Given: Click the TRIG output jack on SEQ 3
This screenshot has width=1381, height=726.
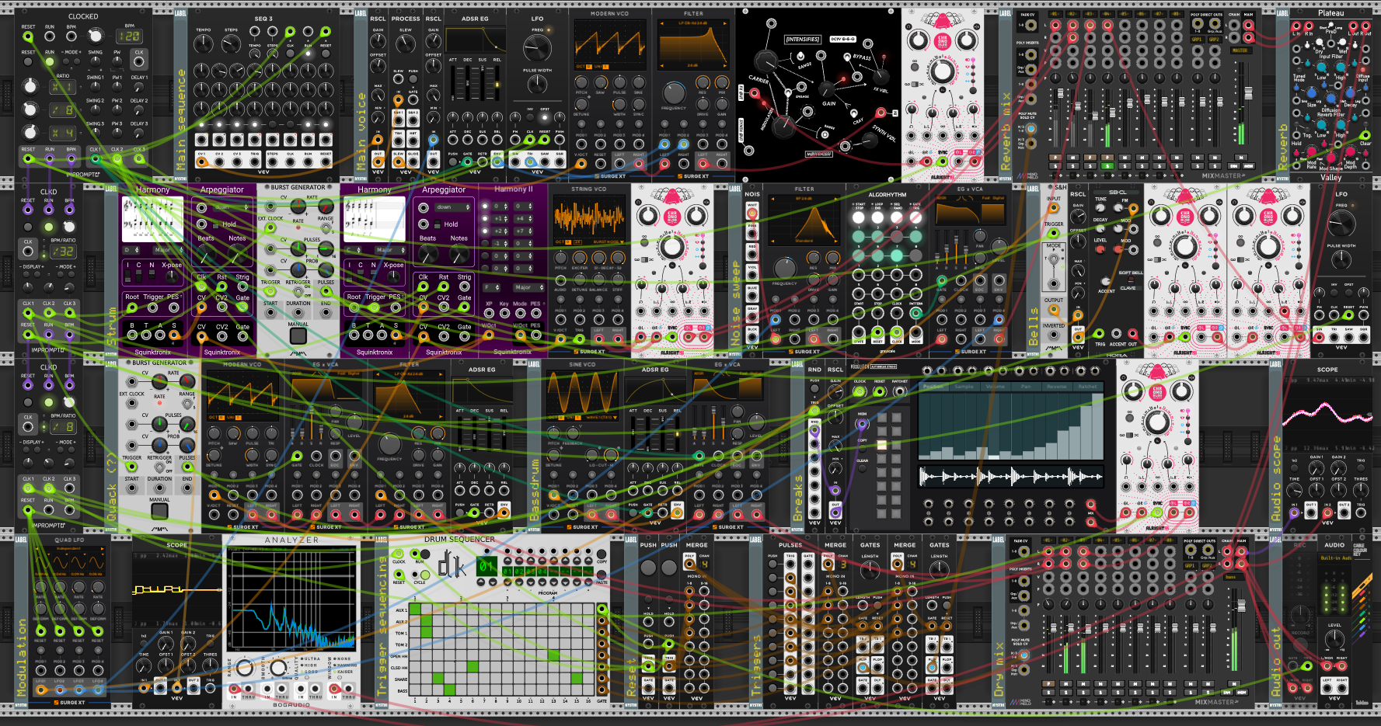Looking at the screenshot, I should click(254, 162).
